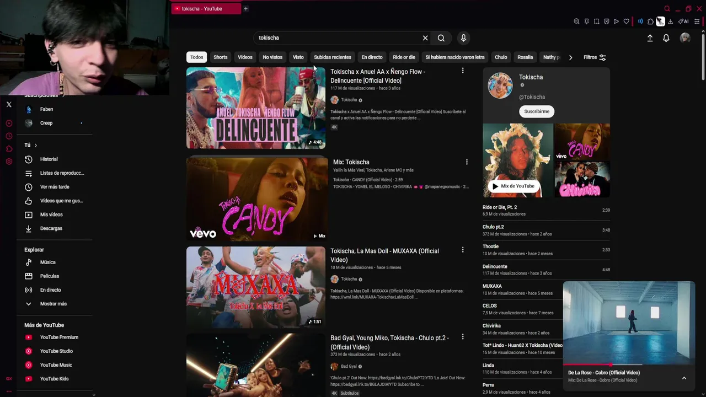The height and width of the screenshot is (397, 706).
Task: Select the Subidas recientes filter chip
Action: [333, 57]
